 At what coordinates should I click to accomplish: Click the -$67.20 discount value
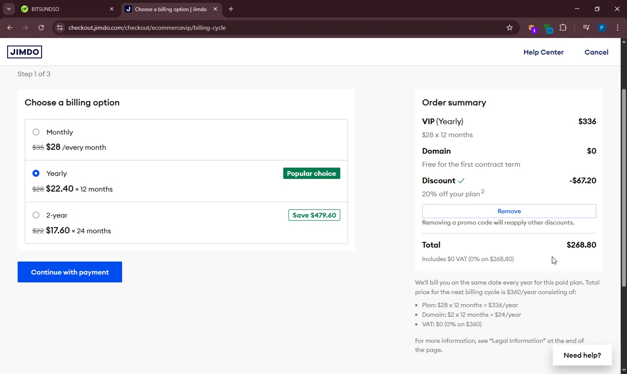tap(583, 181)
